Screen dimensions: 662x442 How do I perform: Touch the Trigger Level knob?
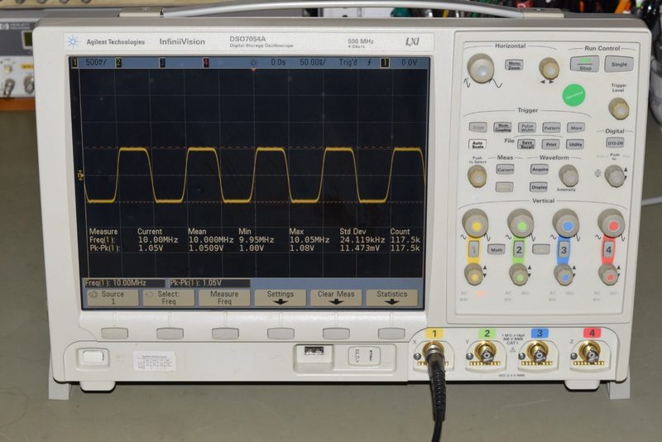tap(618, 108)
